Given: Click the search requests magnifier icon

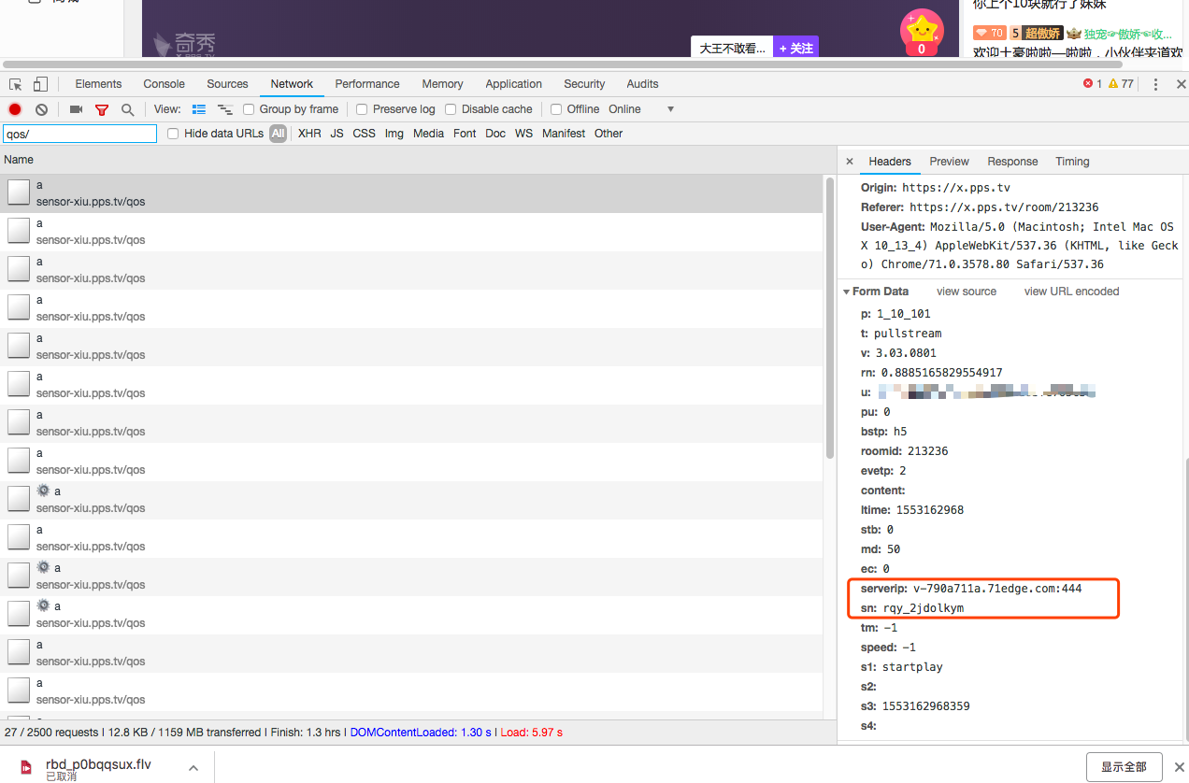Looking at the screenshot, I should 126,109.
